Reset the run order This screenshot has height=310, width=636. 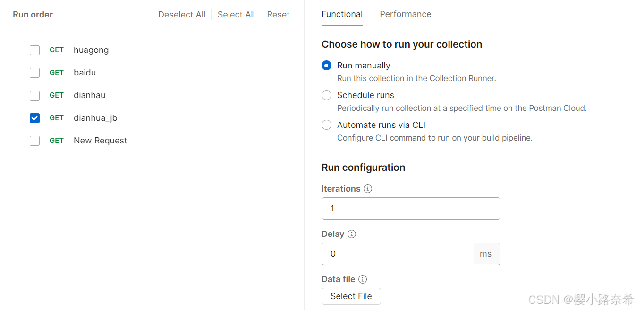tap(278, 15)
